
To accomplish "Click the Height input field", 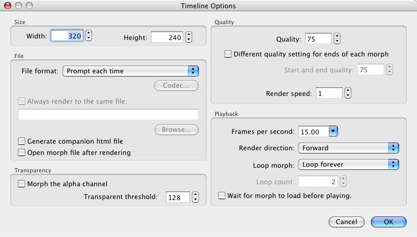I will [x=167, y=37].
